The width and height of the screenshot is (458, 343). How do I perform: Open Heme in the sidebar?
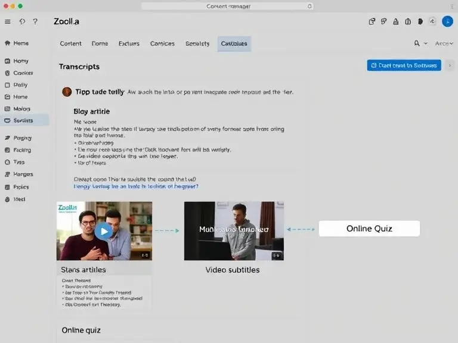tap(17, 43)
